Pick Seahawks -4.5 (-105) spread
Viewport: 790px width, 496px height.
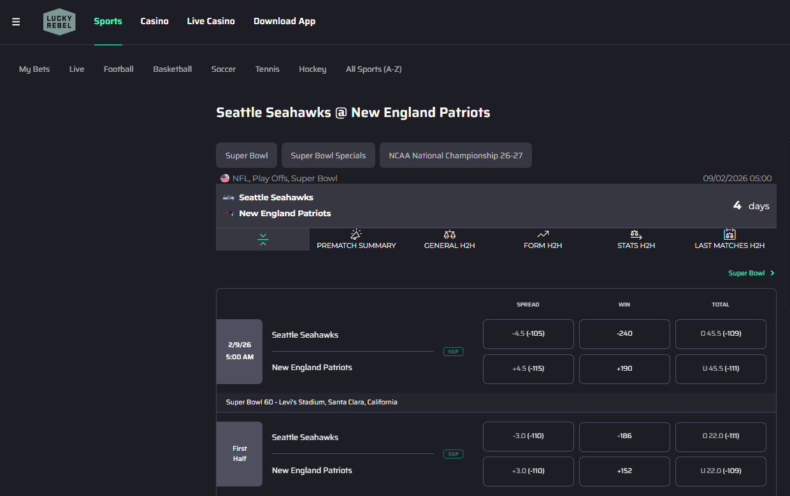[x=528, y=334]
